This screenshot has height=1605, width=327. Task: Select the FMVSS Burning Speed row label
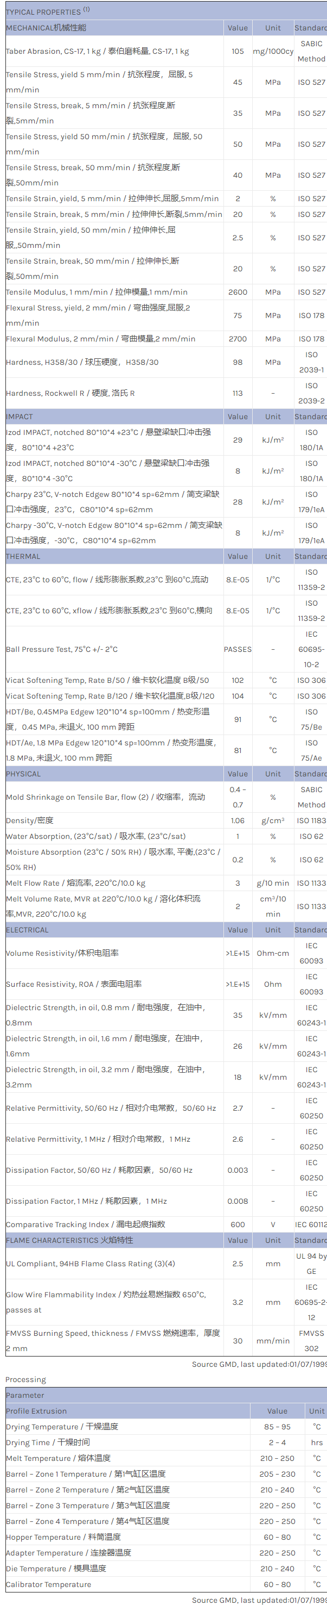[112, 1340]
